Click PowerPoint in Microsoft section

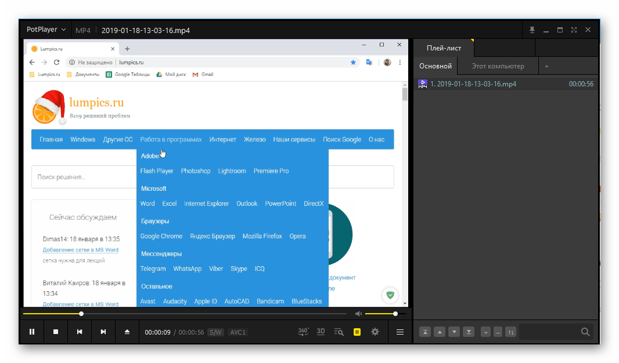280,204
